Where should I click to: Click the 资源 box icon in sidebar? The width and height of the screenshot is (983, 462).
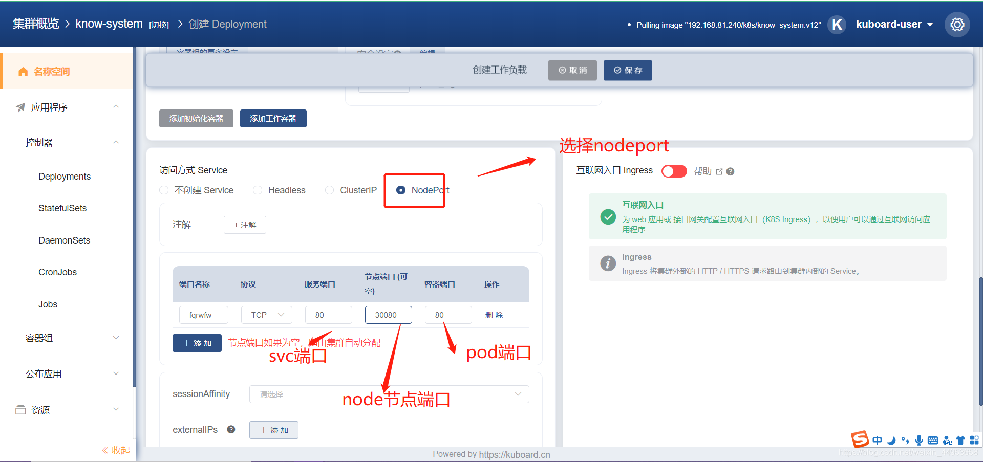(x=20, y=410)
